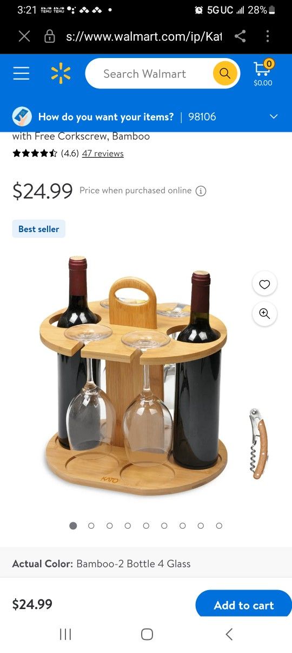Open the 47 reviews link
Screen dimensions: 292x653
pos(103,153)
